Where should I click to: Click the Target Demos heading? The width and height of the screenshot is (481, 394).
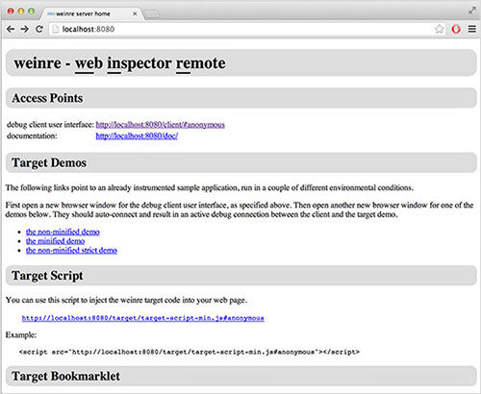49,162
